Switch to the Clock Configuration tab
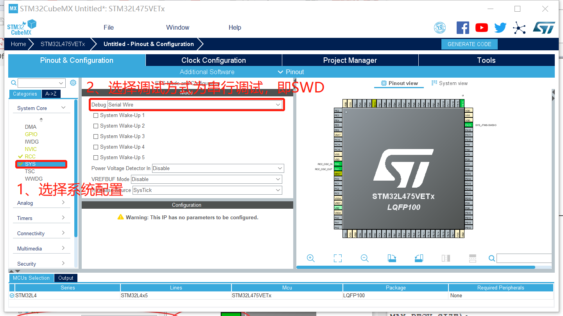Image resolution: width=563 pixels, height=316 pixels. coord(213,60)
